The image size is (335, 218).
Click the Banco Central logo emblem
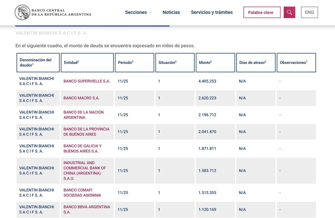coord(22,12)
